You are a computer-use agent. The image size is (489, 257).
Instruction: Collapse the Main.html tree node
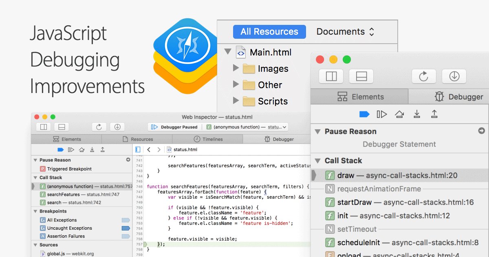pyautogui.click(x=227, y=52)
